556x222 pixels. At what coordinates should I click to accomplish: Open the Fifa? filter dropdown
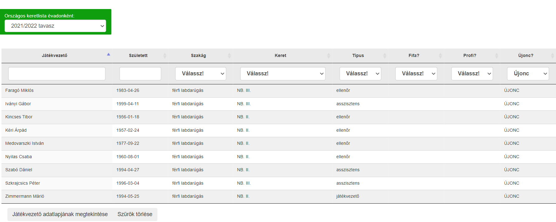click(416, 74)
